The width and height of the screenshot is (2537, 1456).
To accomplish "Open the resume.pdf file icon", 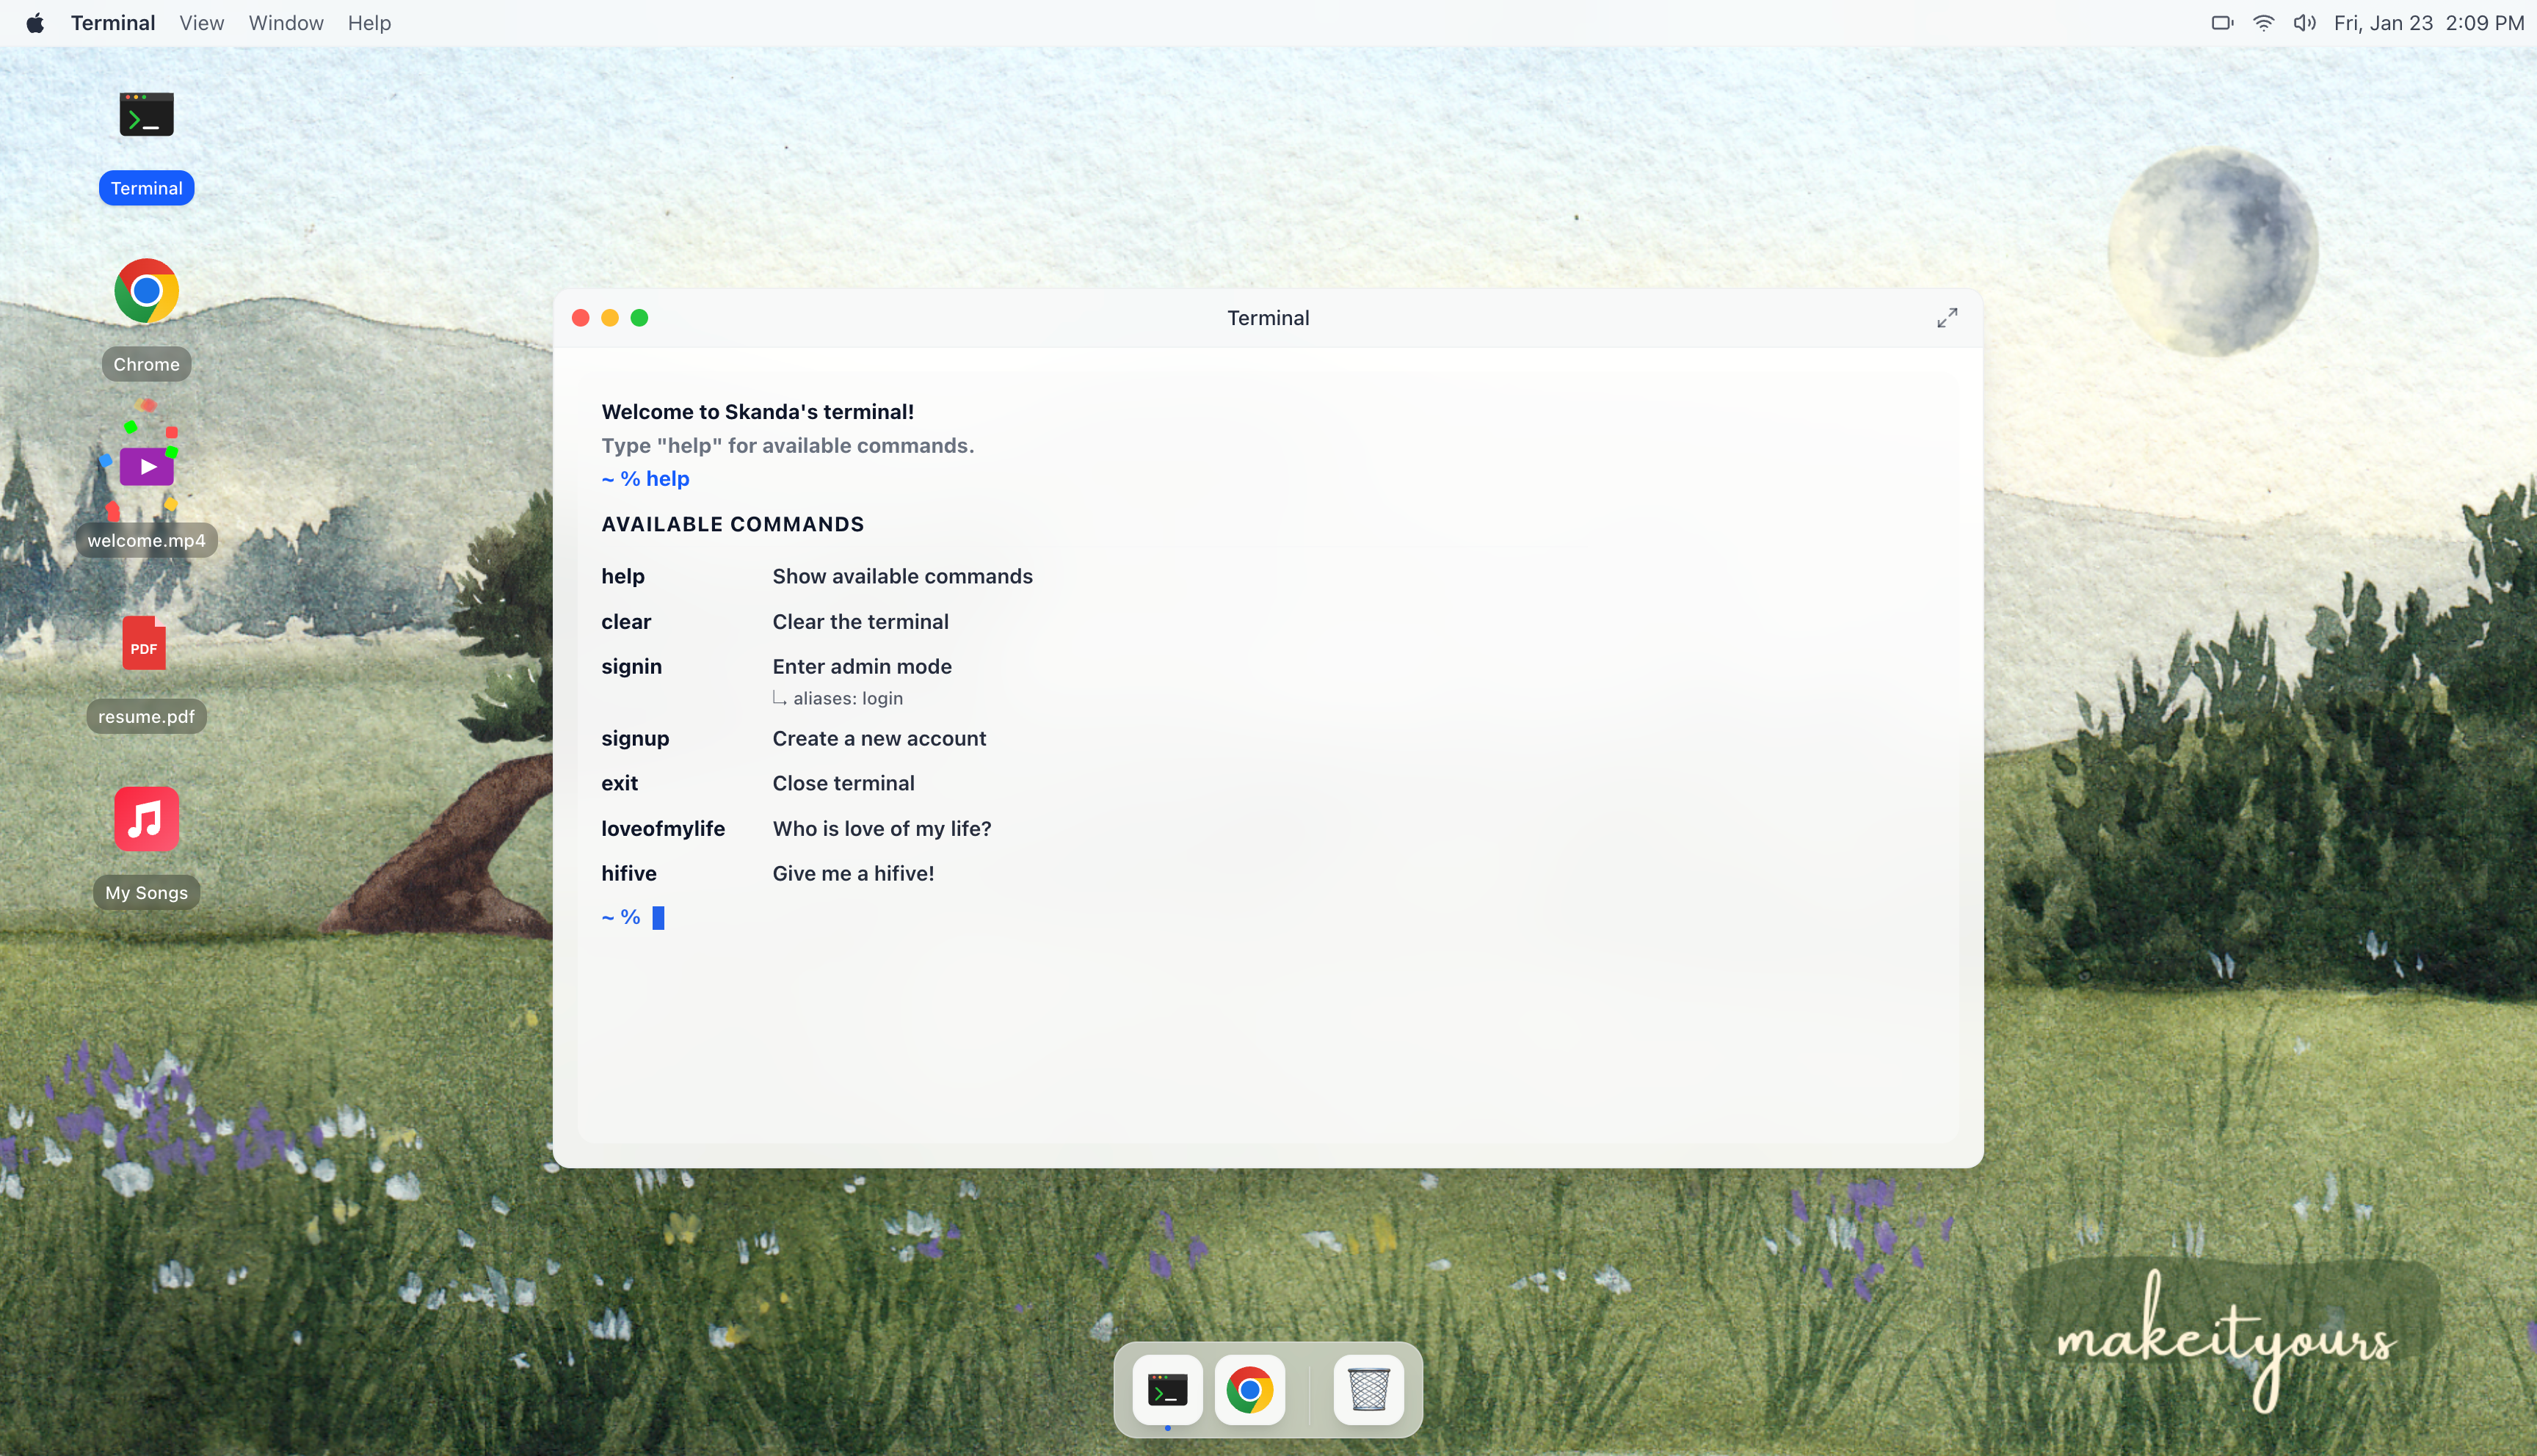I will point(146,644).
